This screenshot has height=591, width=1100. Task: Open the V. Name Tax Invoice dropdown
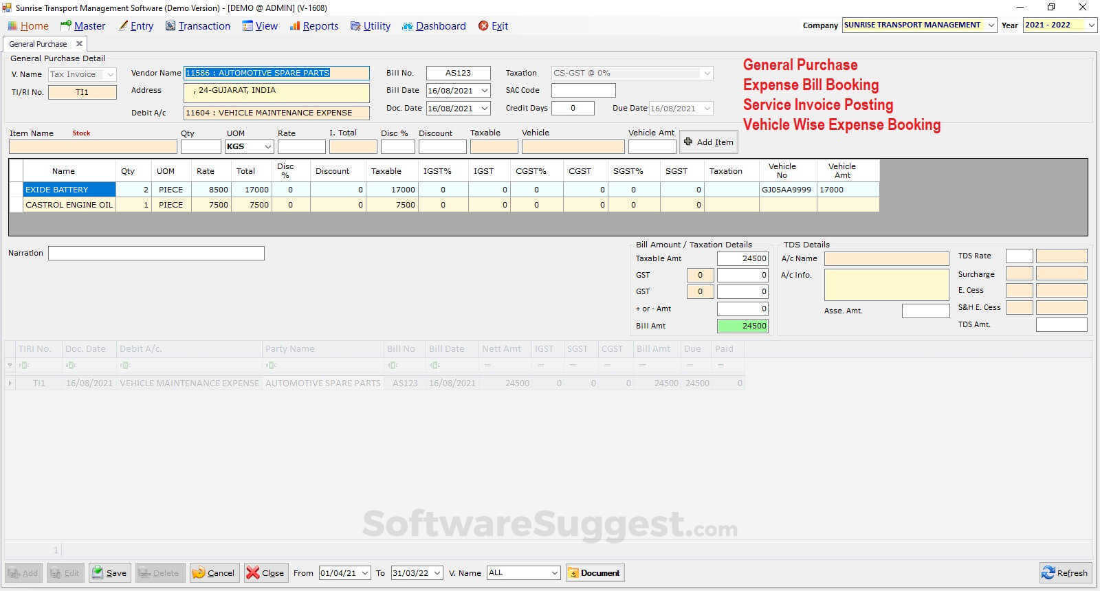click(x=110, y=74)
